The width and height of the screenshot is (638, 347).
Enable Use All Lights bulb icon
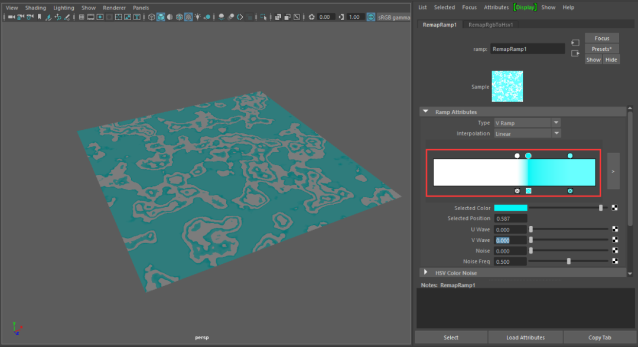tap(197, 17)
